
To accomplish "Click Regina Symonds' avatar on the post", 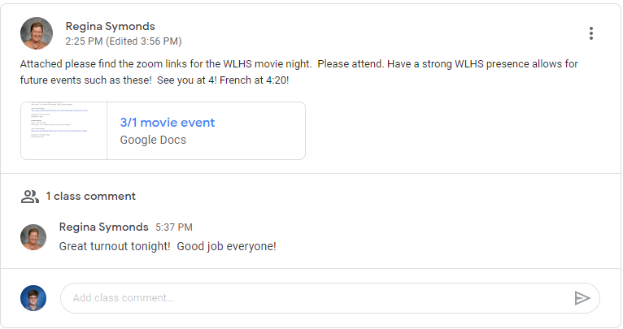I will (x=37, y=33).
